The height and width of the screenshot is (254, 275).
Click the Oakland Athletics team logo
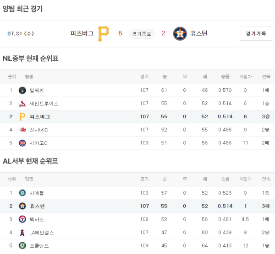(22, 246)
